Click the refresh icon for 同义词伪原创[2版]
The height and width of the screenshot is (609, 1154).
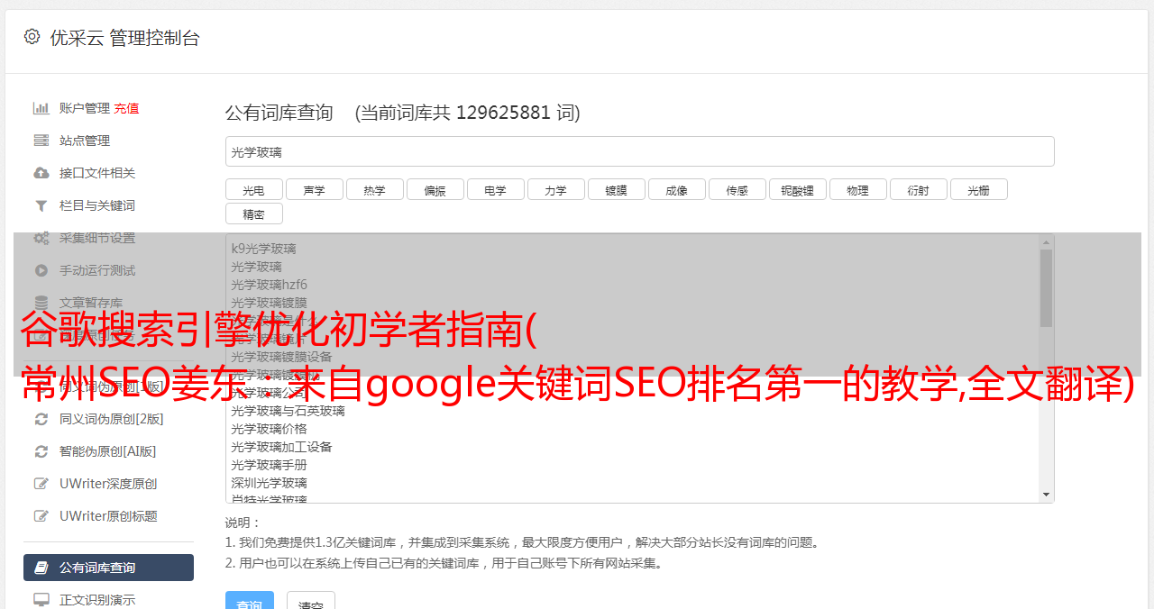pos(41,419)
